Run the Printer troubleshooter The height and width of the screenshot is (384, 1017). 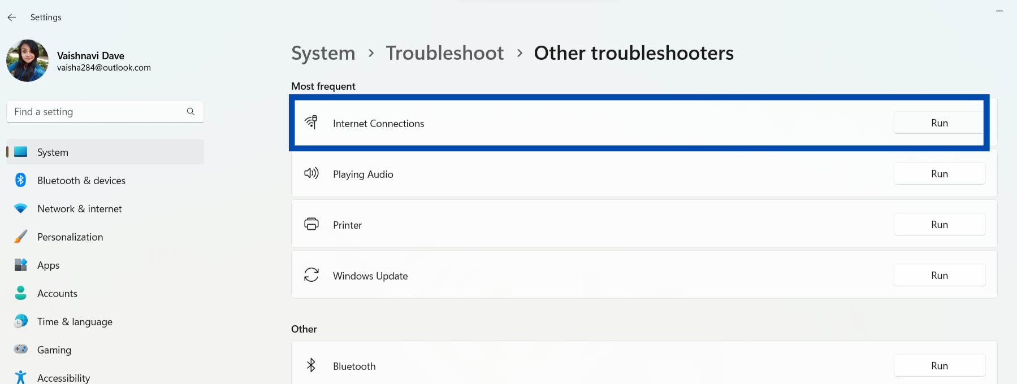(939, 225)
